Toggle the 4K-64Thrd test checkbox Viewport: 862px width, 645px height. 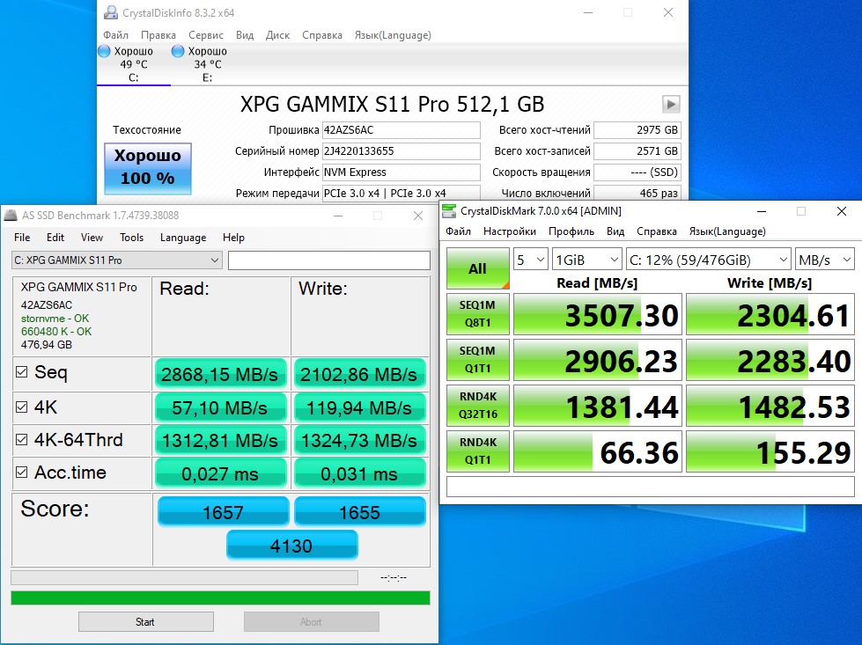(22, 439)
